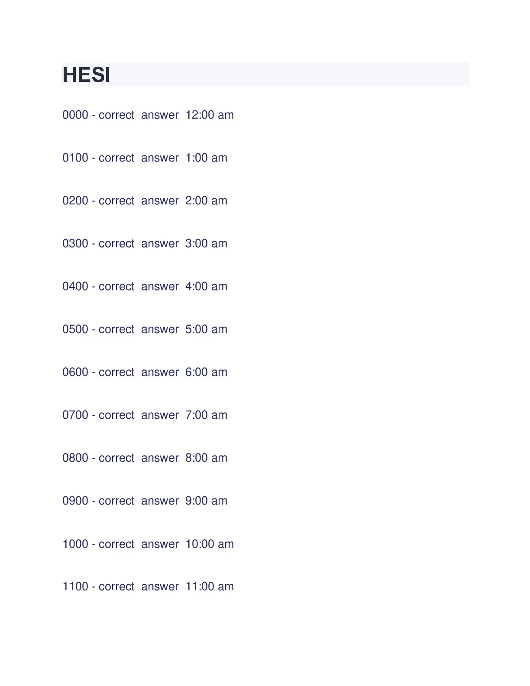Select the 0000 military time line
Image resolution: width=530 pixels, height=686 pixels.
(148, 115)
